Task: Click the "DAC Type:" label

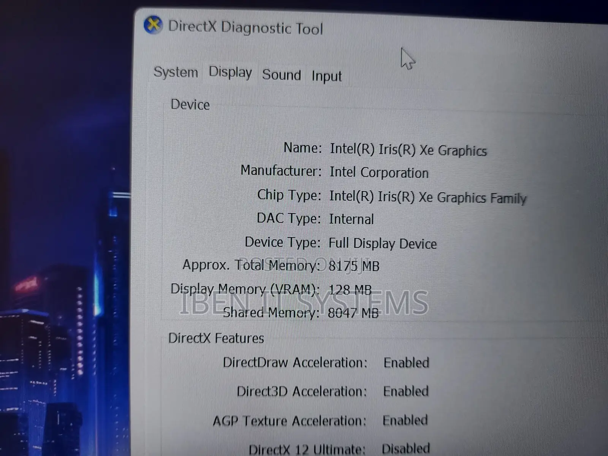Action: pyautogui.click(x=289, y=218)
